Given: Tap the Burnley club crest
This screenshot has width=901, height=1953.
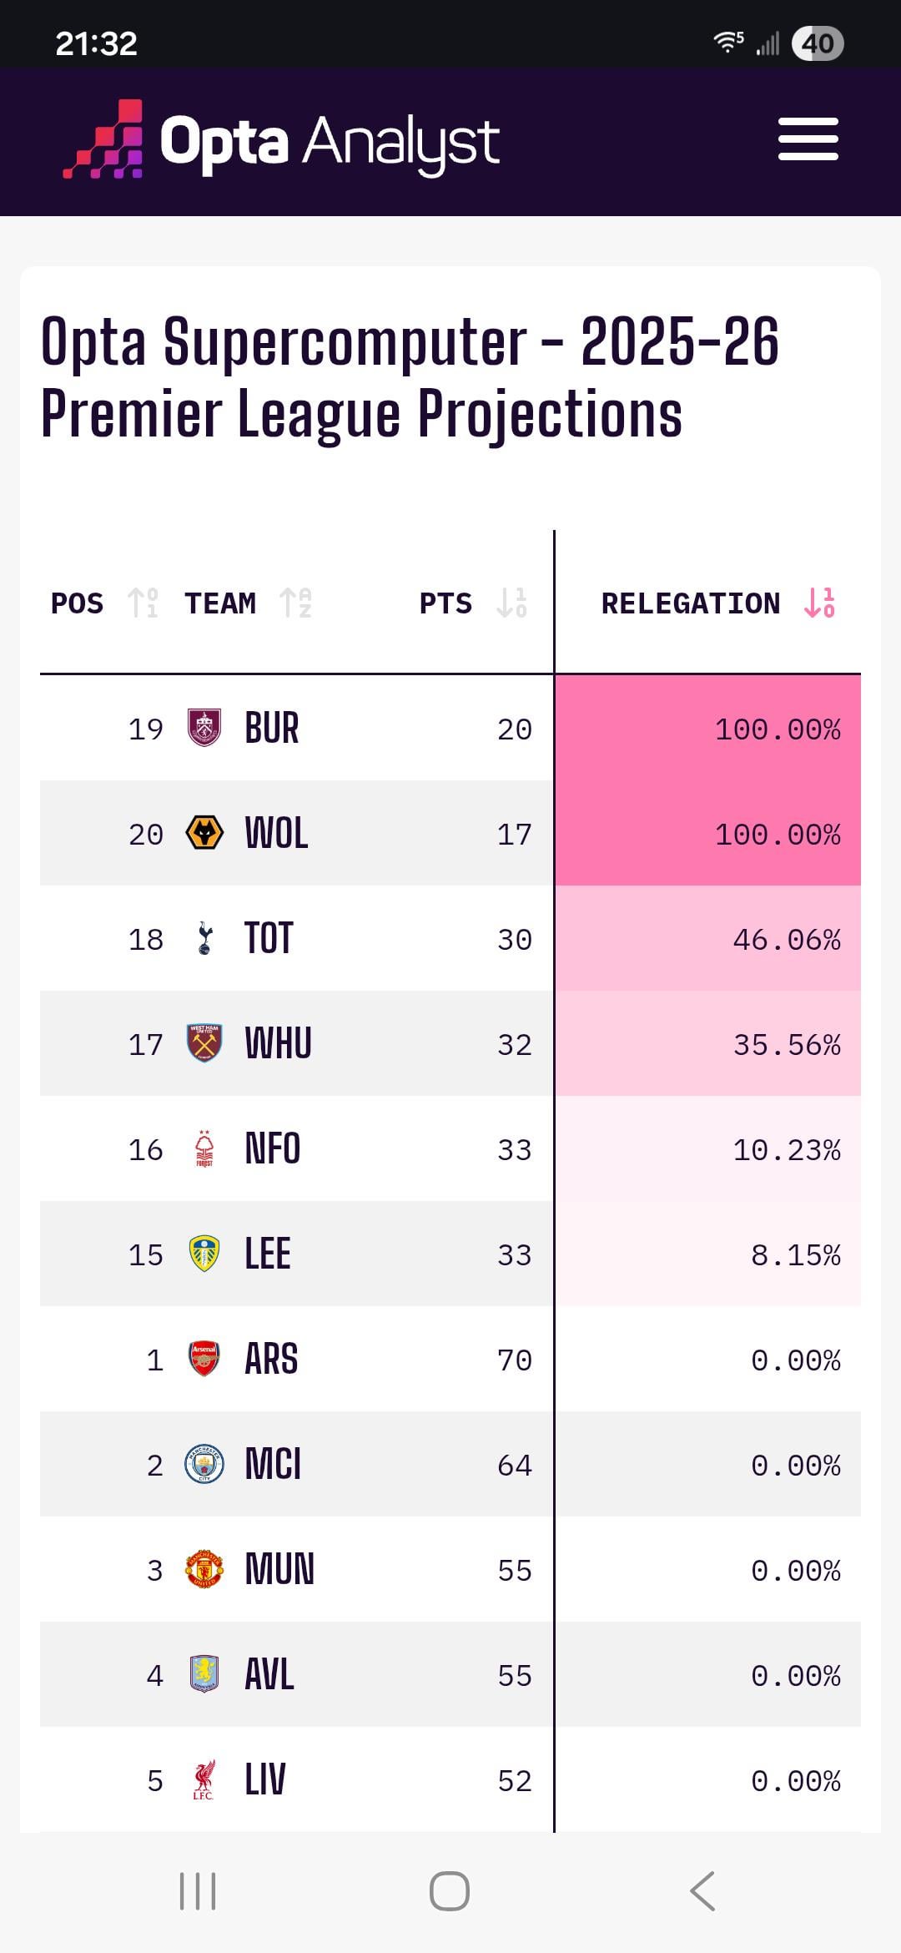Looking at the screenshot, I should tap(204, 728).
